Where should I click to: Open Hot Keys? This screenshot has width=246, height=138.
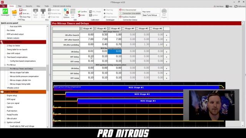coord(219,6)
